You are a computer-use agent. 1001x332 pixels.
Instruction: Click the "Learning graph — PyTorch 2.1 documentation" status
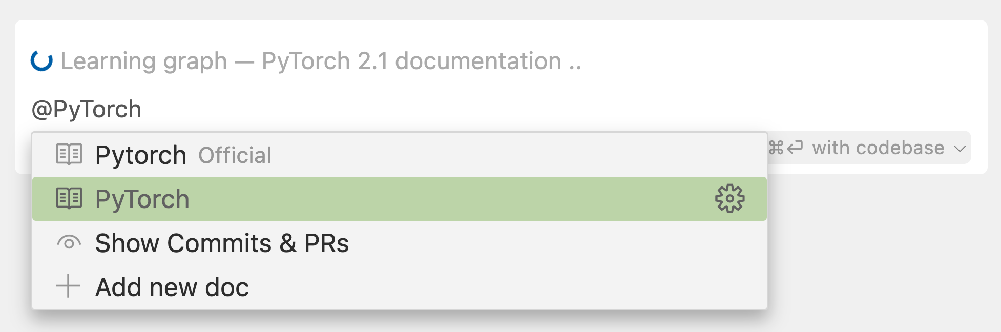point(321,61)
